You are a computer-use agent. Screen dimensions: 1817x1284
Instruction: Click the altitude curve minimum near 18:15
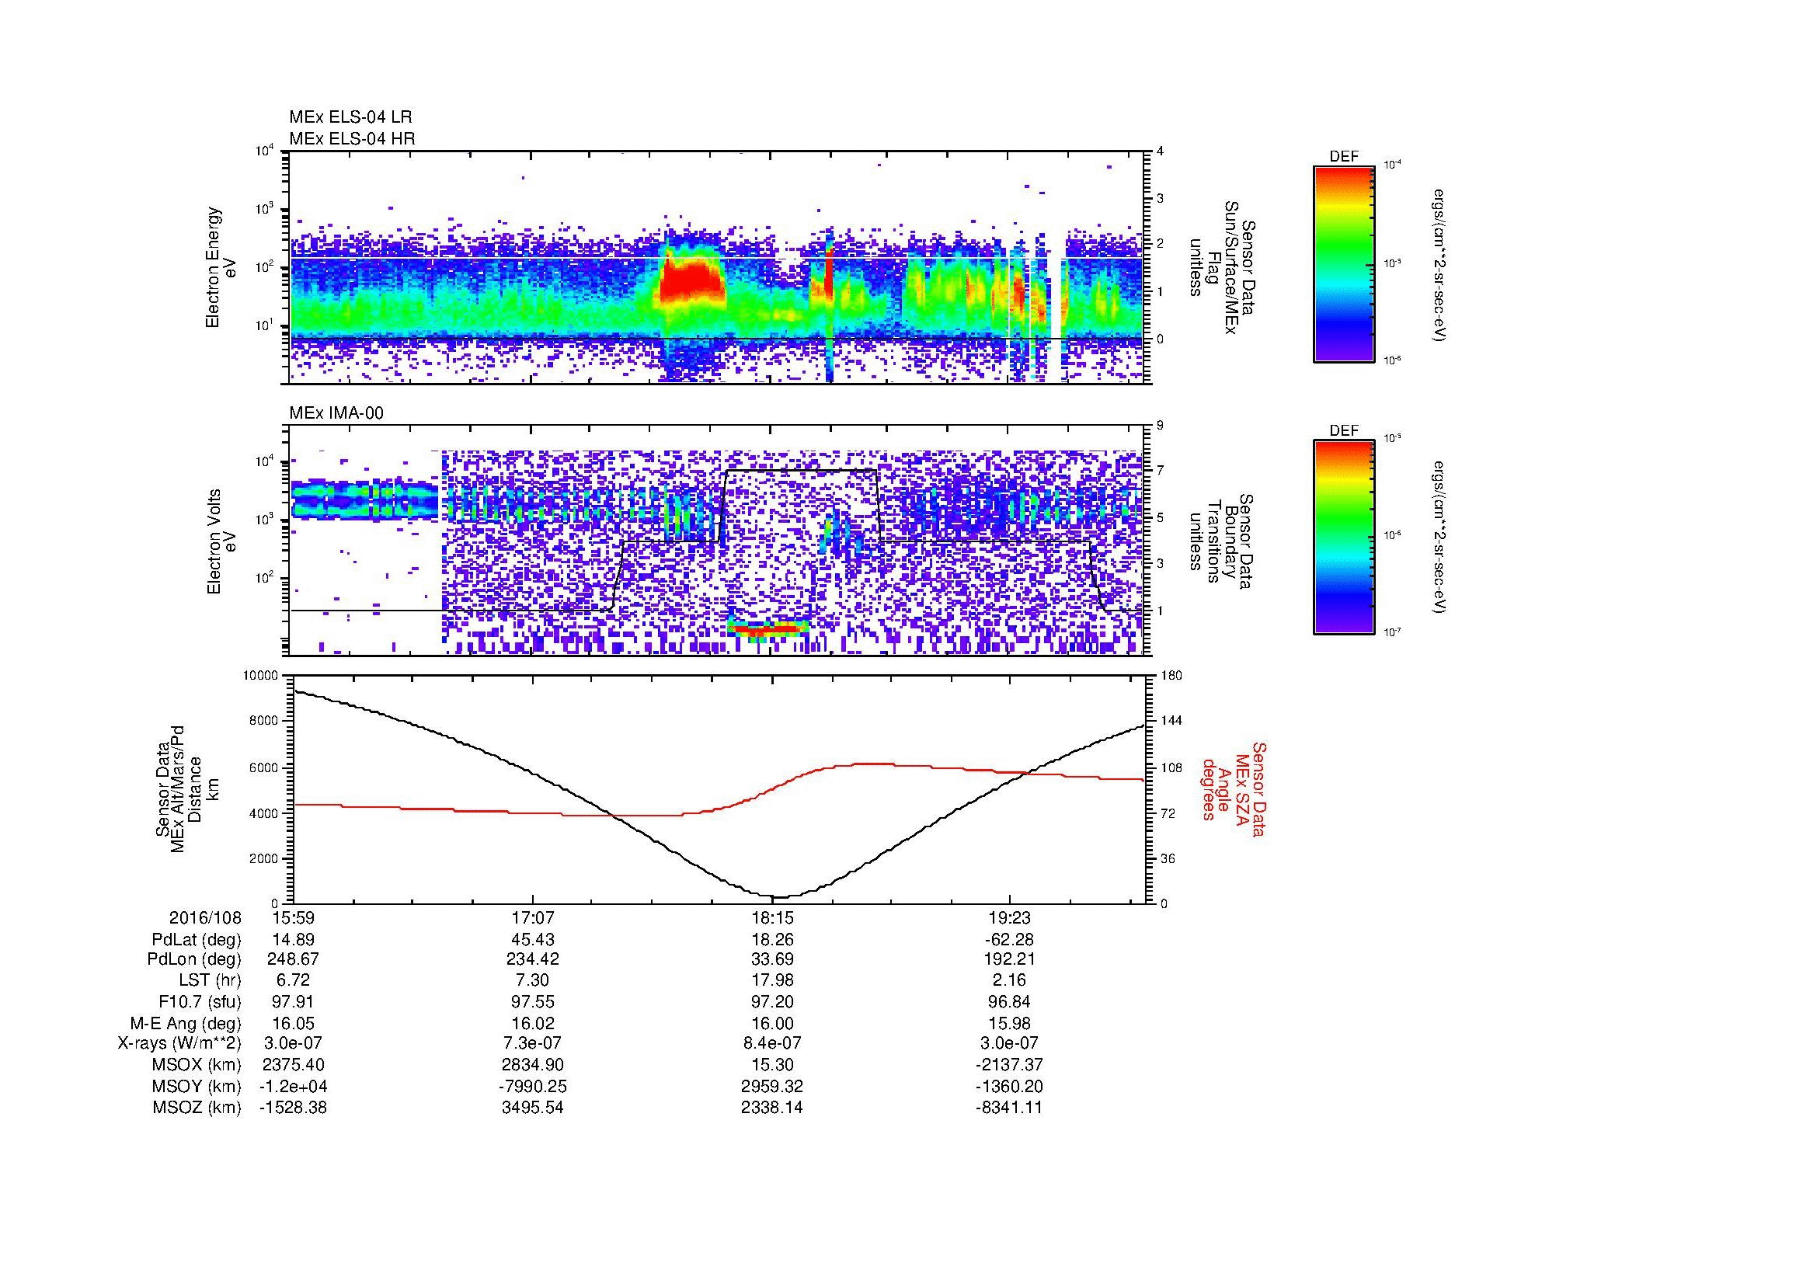click(x=778, y=896)
